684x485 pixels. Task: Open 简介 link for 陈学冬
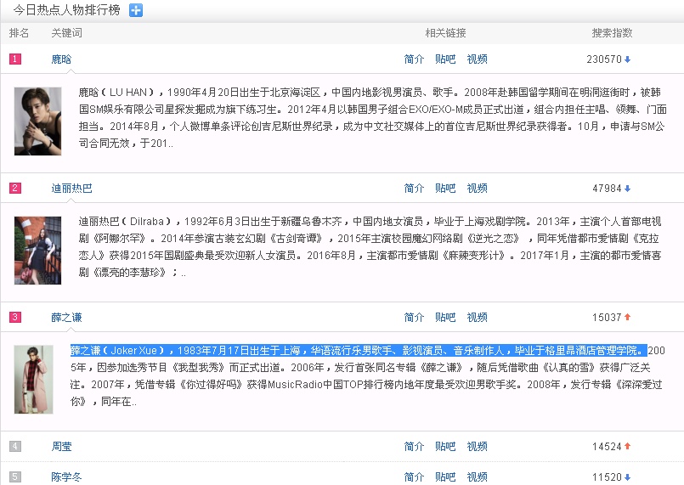point(414,477)
